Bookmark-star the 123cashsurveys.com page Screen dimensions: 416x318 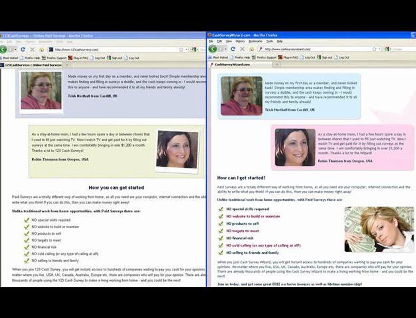(x=181, y=49)
